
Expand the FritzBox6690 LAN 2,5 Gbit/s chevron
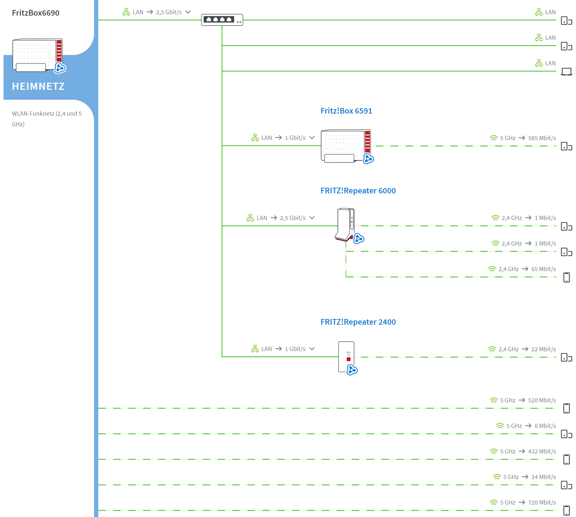[x=188, y=12]
